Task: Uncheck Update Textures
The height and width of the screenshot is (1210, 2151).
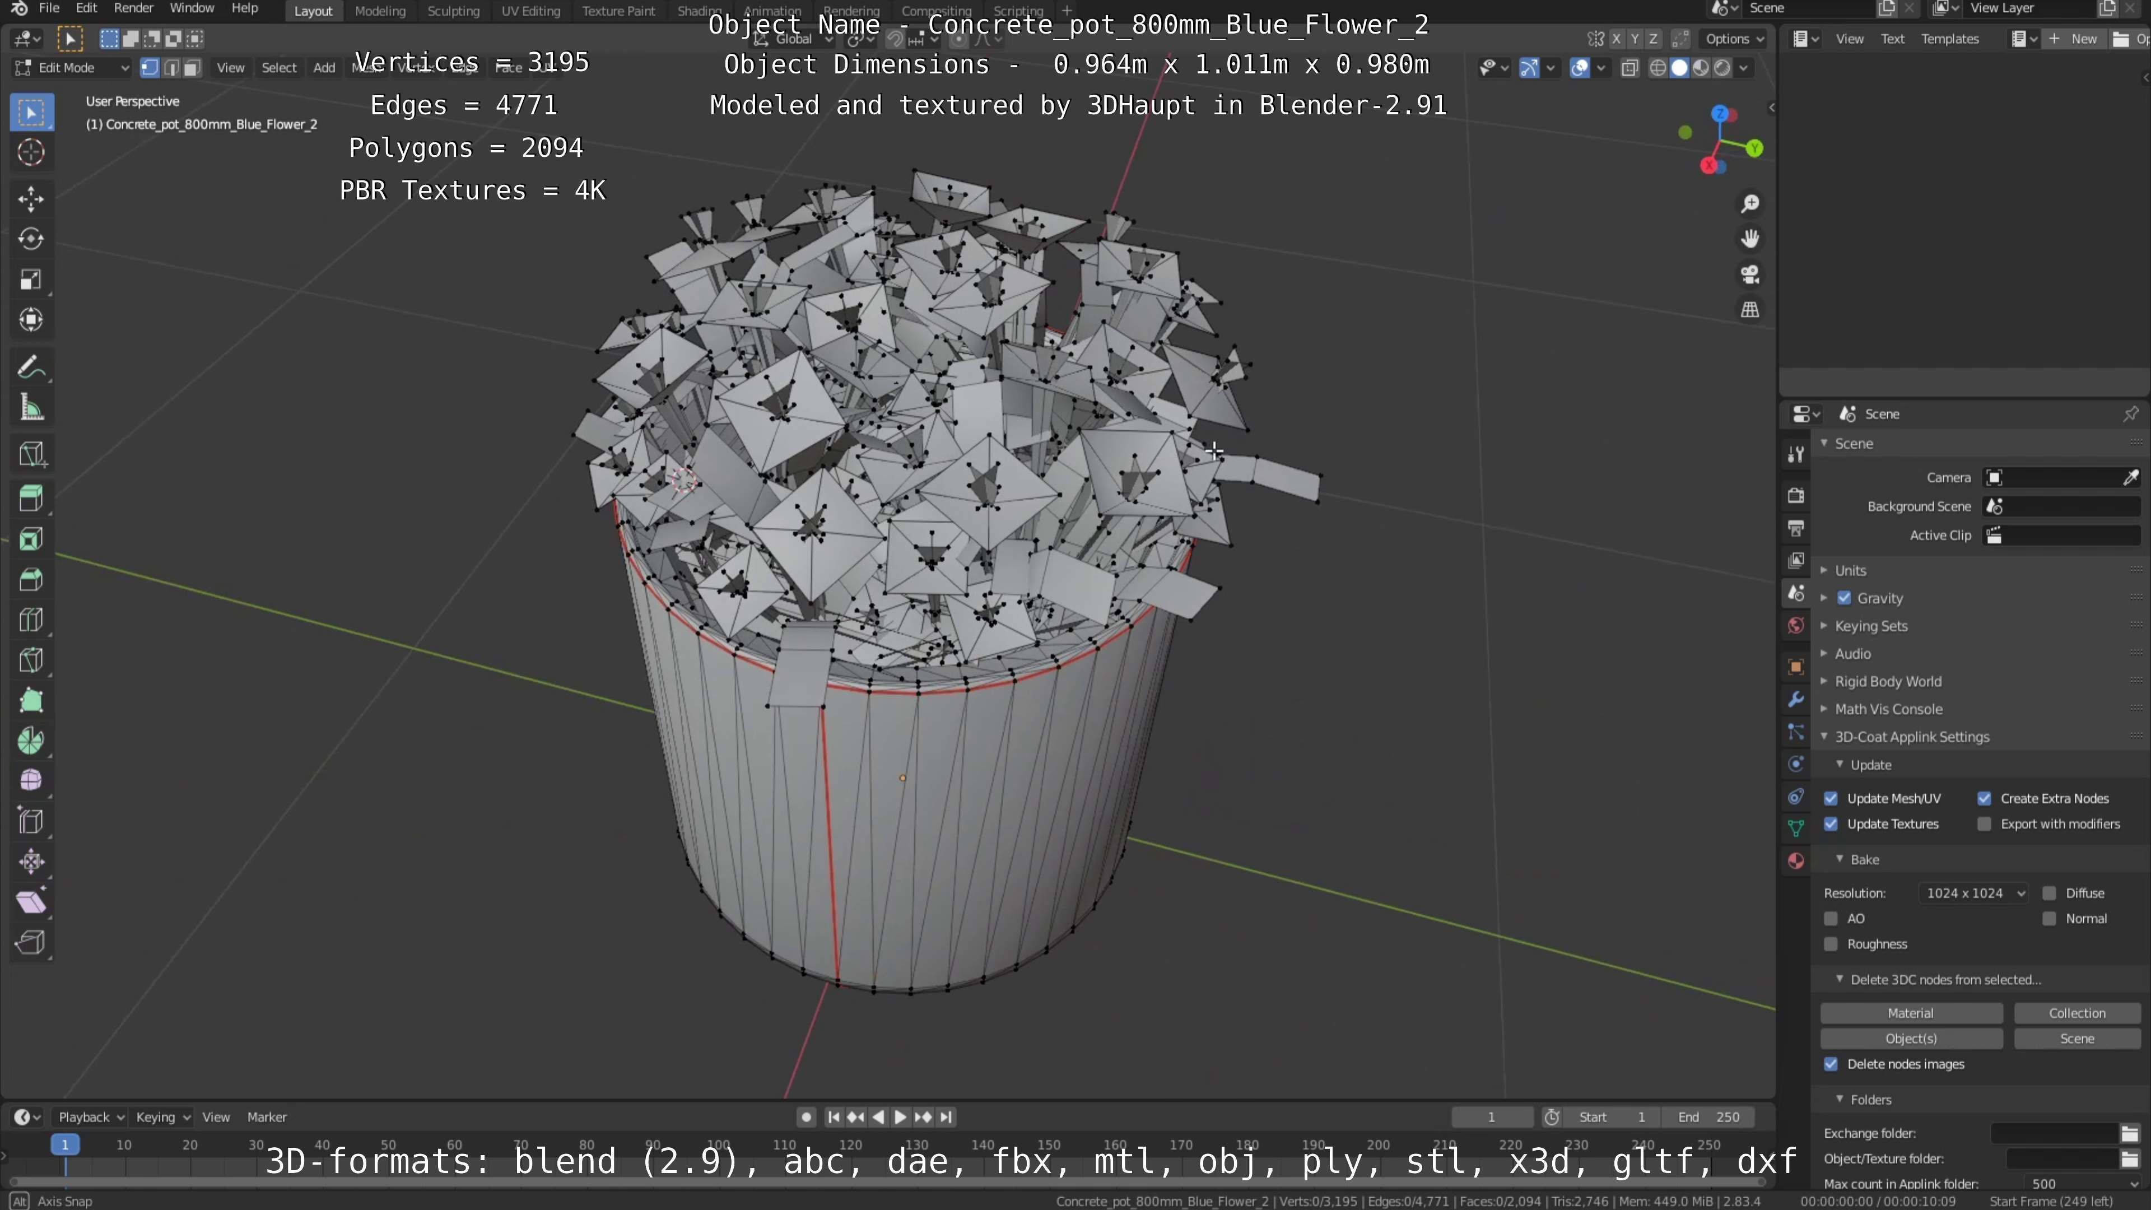Action: [1831, 824]
